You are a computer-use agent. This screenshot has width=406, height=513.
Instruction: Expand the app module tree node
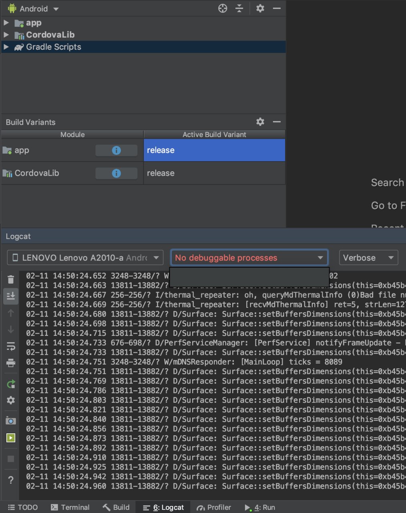[6, 23]
